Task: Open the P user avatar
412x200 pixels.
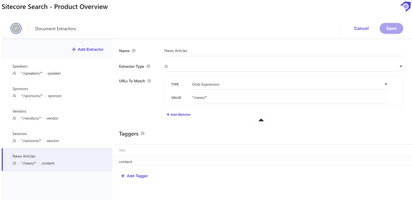Action: [16, 28]
